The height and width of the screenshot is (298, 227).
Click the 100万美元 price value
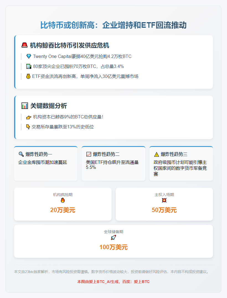pyautogui.click(x=114, y=247)
